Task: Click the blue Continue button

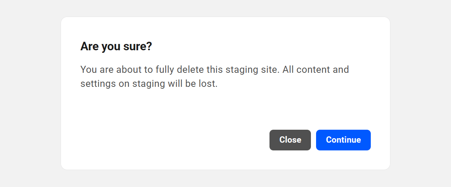Action: (x=343, y=140)
